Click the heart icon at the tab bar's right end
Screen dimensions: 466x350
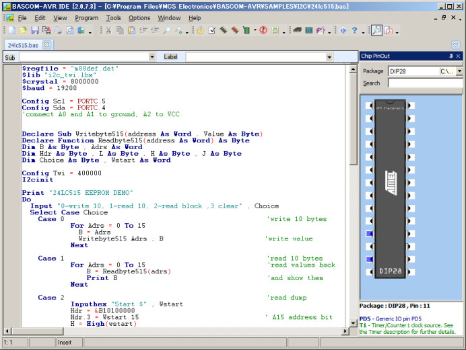(456, 45)
